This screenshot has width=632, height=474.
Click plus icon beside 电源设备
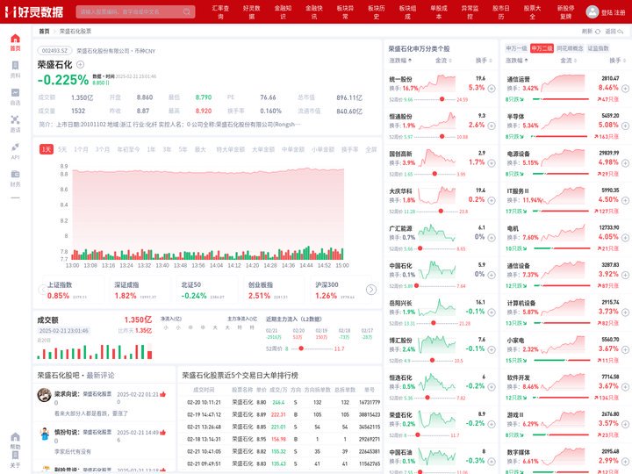pyautogui.click(x=625, y=163)
